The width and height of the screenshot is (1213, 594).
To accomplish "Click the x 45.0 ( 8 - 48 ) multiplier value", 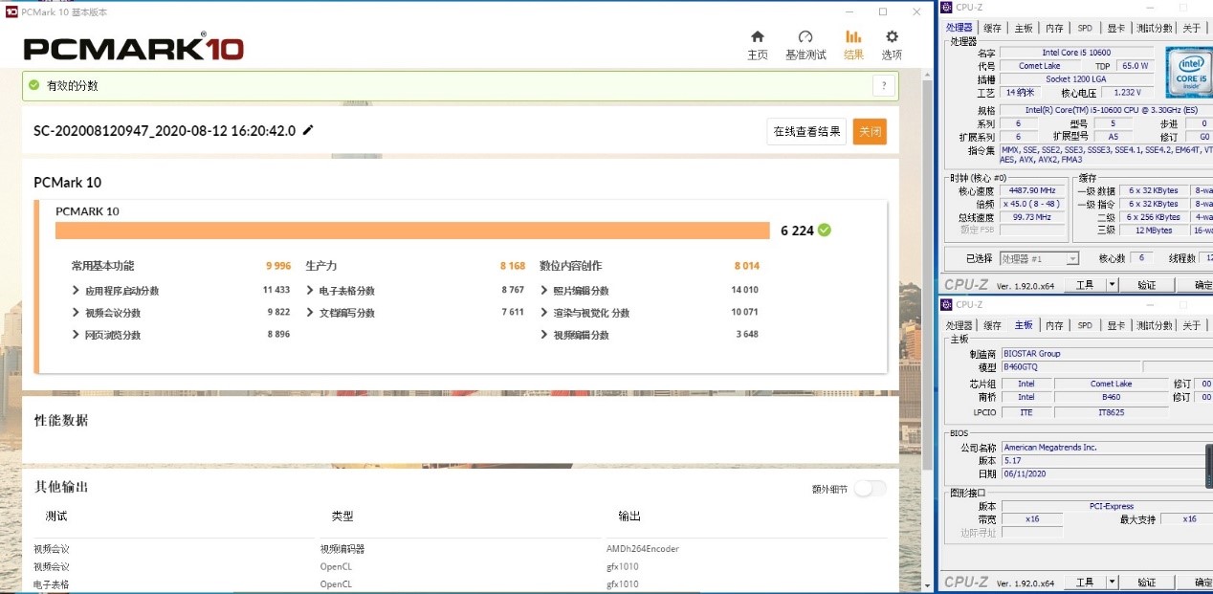I will tap(1032, 204).
